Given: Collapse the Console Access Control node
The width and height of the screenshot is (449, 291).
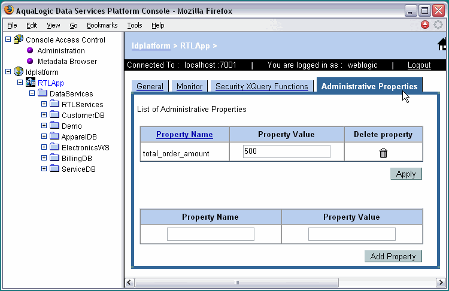Looking at the screenshot, I should coord(8,40).
